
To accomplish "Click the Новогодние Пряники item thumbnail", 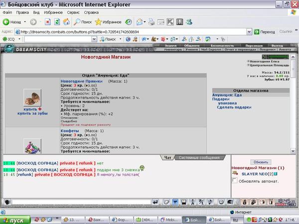I will coord(32,98).
